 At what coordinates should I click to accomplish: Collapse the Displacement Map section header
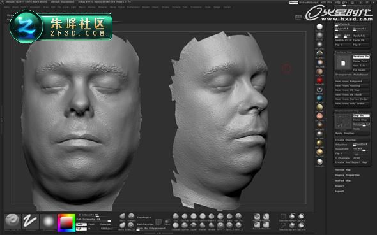(347, 111)
